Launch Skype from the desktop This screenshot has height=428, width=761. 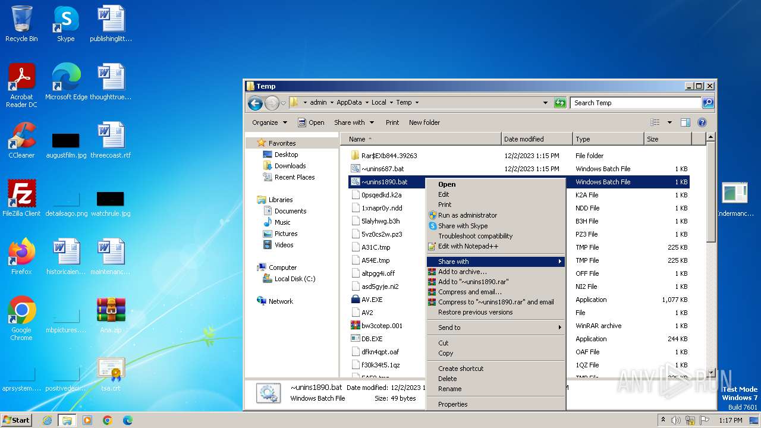coord(65,24)
